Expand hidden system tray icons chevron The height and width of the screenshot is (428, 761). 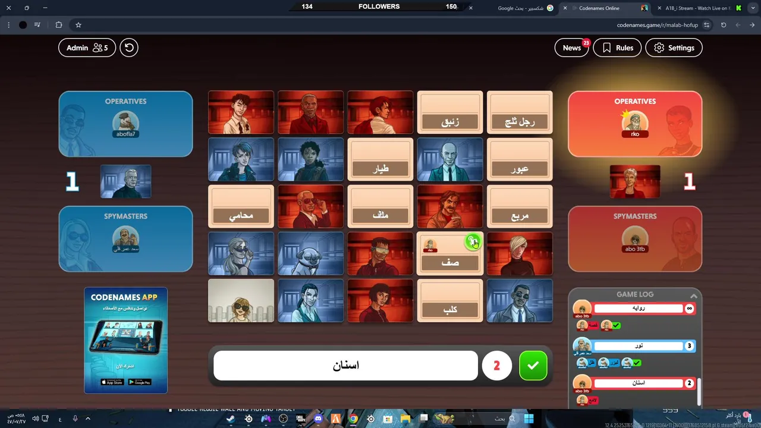(88, 419)
